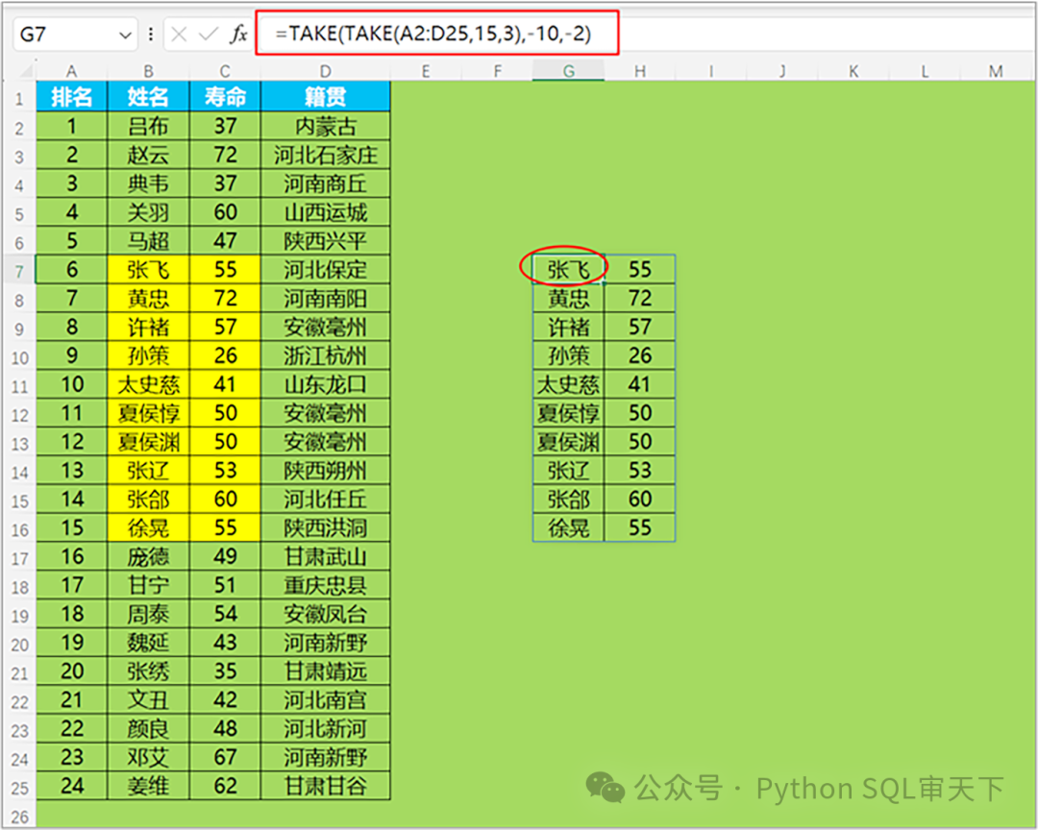1038x830 pixels.
Task: Select circled 张飞 cell in column G
Action: (568, 270)
